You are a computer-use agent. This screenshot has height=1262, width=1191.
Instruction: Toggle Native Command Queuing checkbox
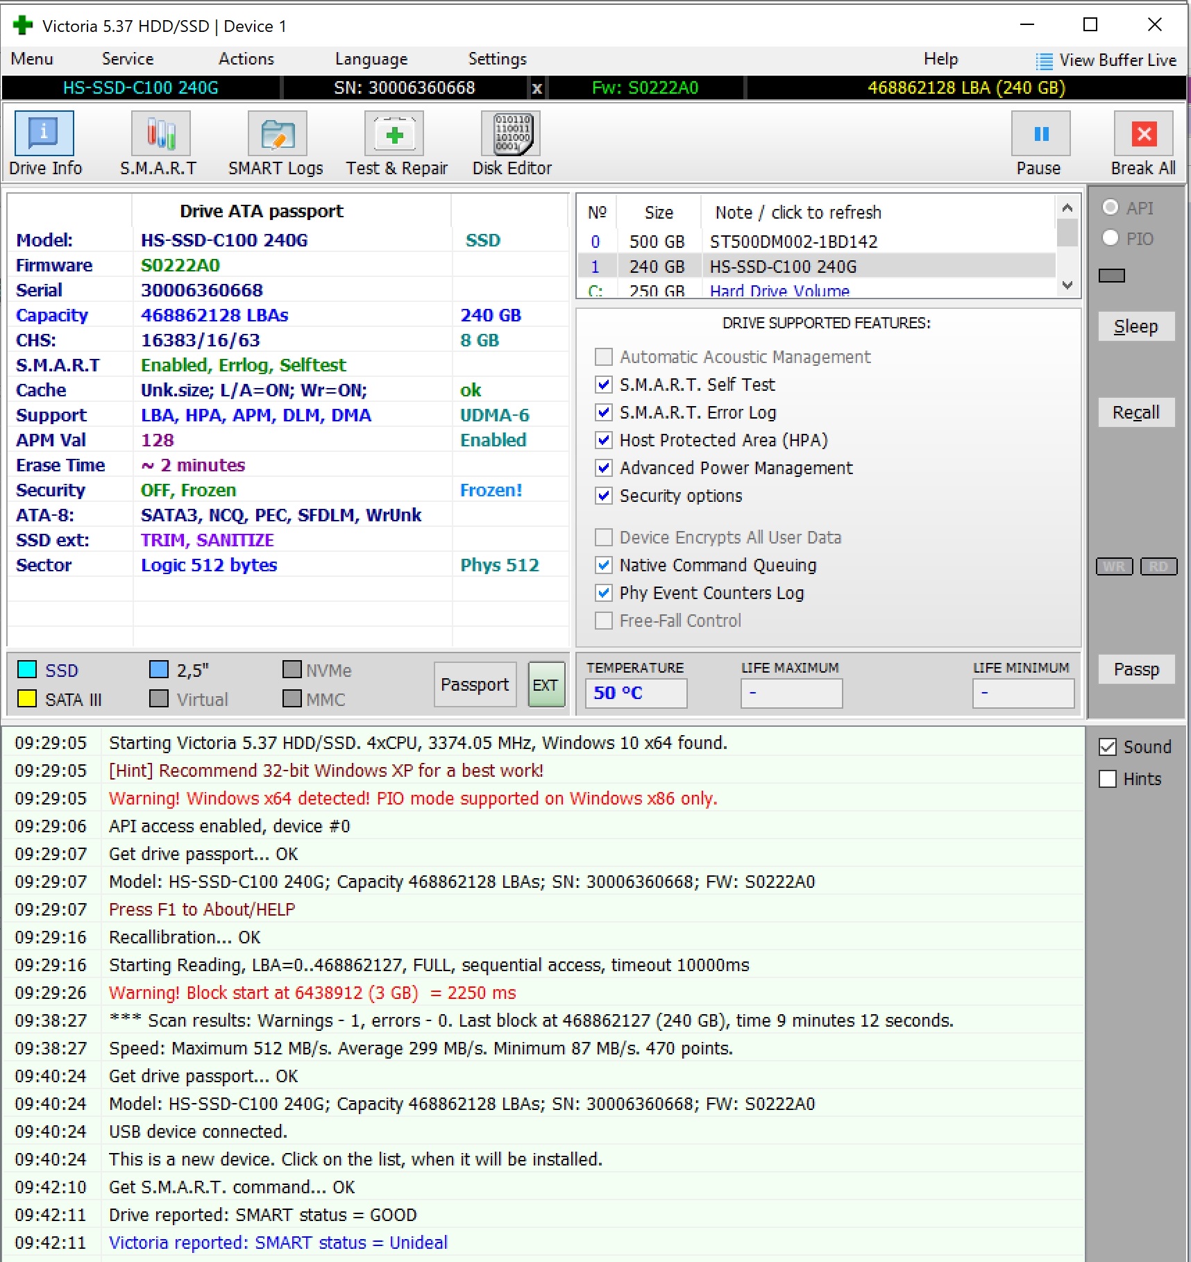pyautogui.click(x=604, y=565)
